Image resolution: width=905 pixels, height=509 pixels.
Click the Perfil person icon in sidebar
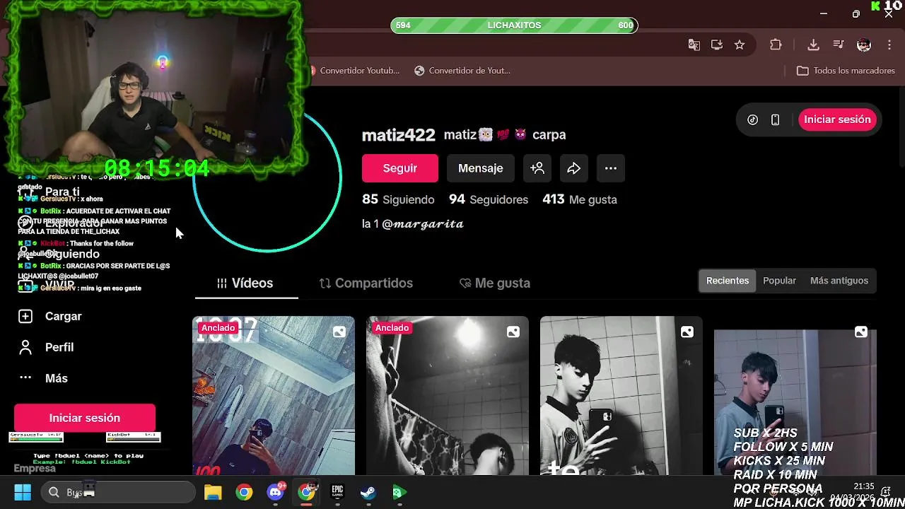[25, 347]
